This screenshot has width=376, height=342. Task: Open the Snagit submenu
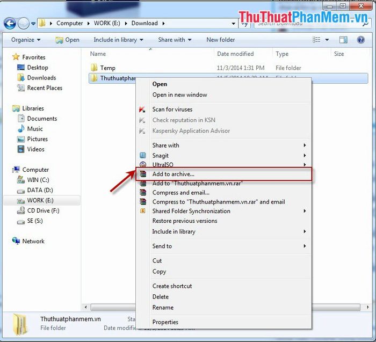[x=223, y=156]
